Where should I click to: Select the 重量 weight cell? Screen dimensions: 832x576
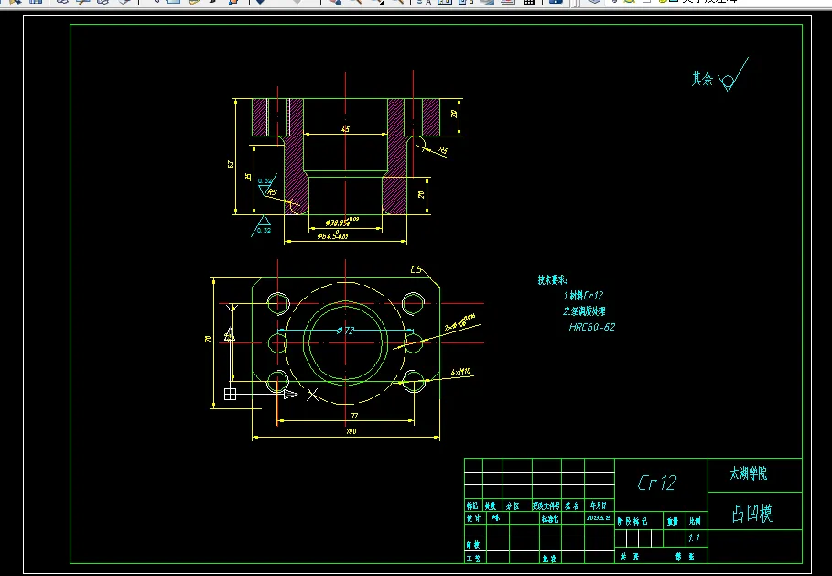pyautogui.click(x=673, y=522)
